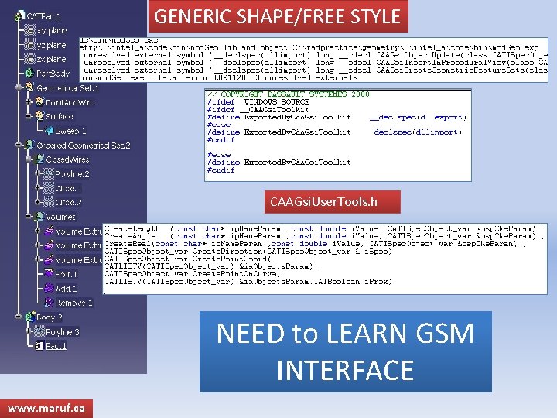The image size is (557, 418).
Task: Expand the Circle.1 node
Action: (x=38, y=187)
